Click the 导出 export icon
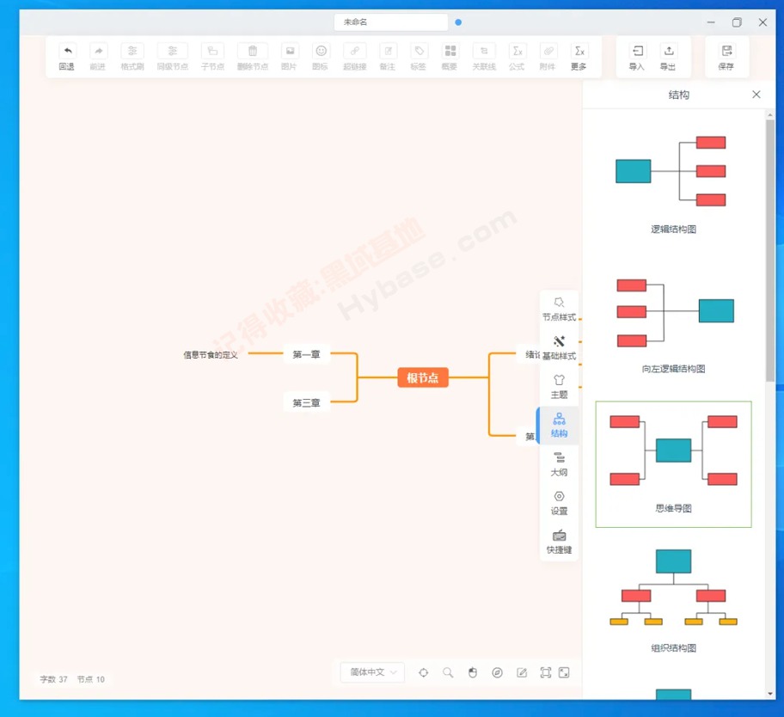Screen dimensions: 784x717 [669, 51]
